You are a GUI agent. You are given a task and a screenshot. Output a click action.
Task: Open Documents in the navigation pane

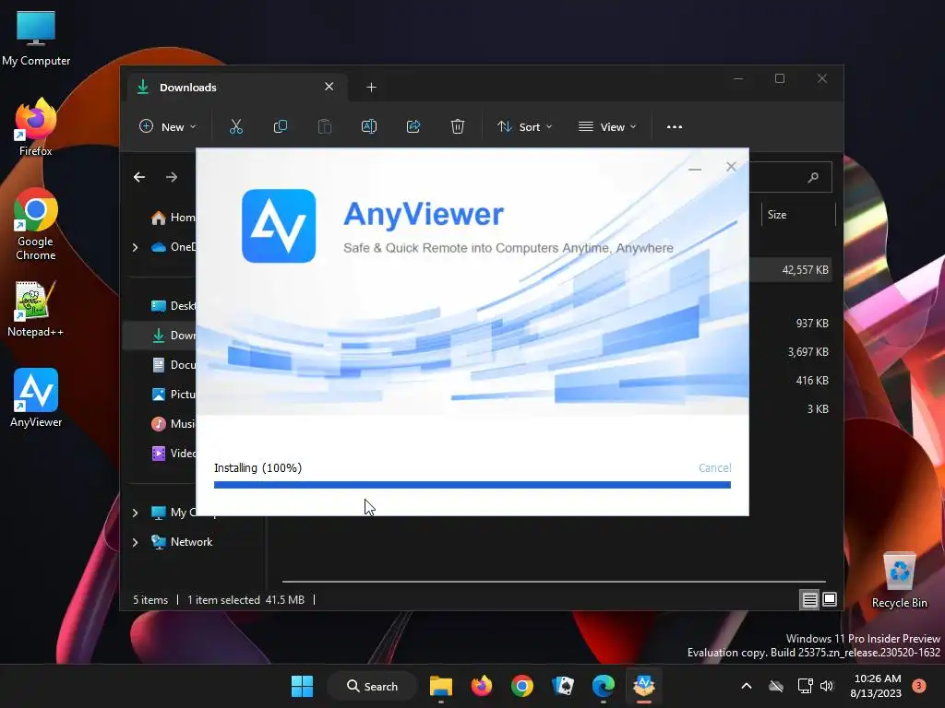click(x=173, y=365)
